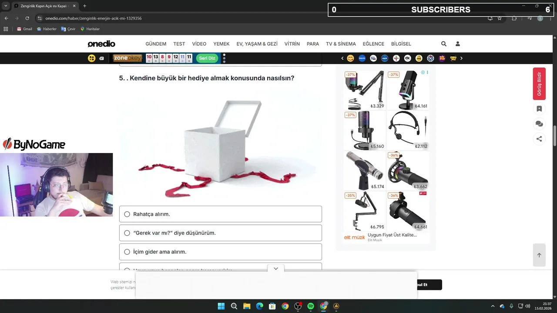Click the browser back arrow
557x313 pixels.
coord(6,18)
